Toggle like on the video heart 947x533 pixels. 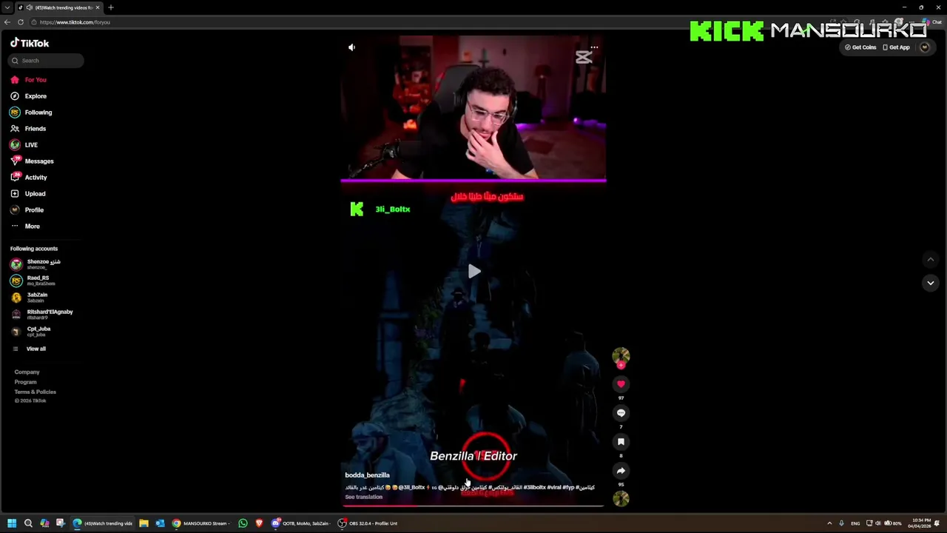pos(621,384)
